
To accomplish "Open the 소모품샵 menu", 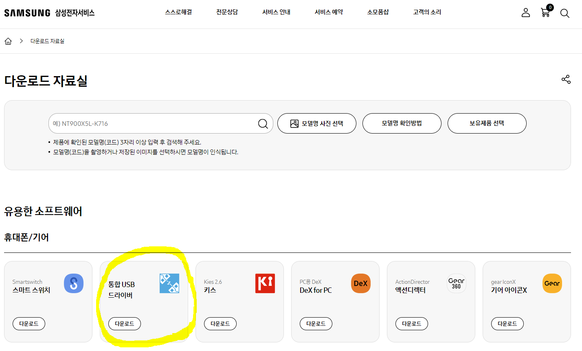I will pyautogui.click(x=378, y=12).
